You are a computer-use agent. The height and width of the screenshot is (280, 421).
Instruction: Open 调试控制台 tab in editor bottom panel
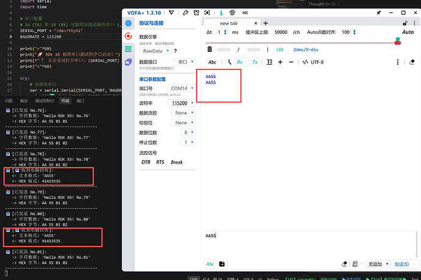click(45, 101)
